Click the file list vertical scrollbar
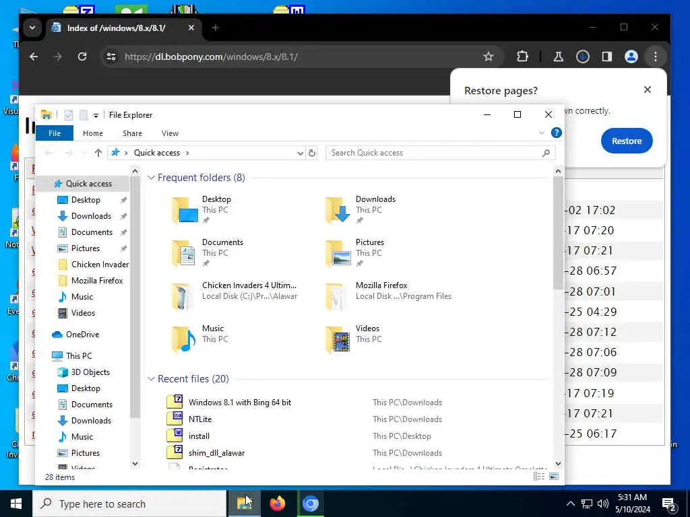690x517 pixels. [558, 233]
